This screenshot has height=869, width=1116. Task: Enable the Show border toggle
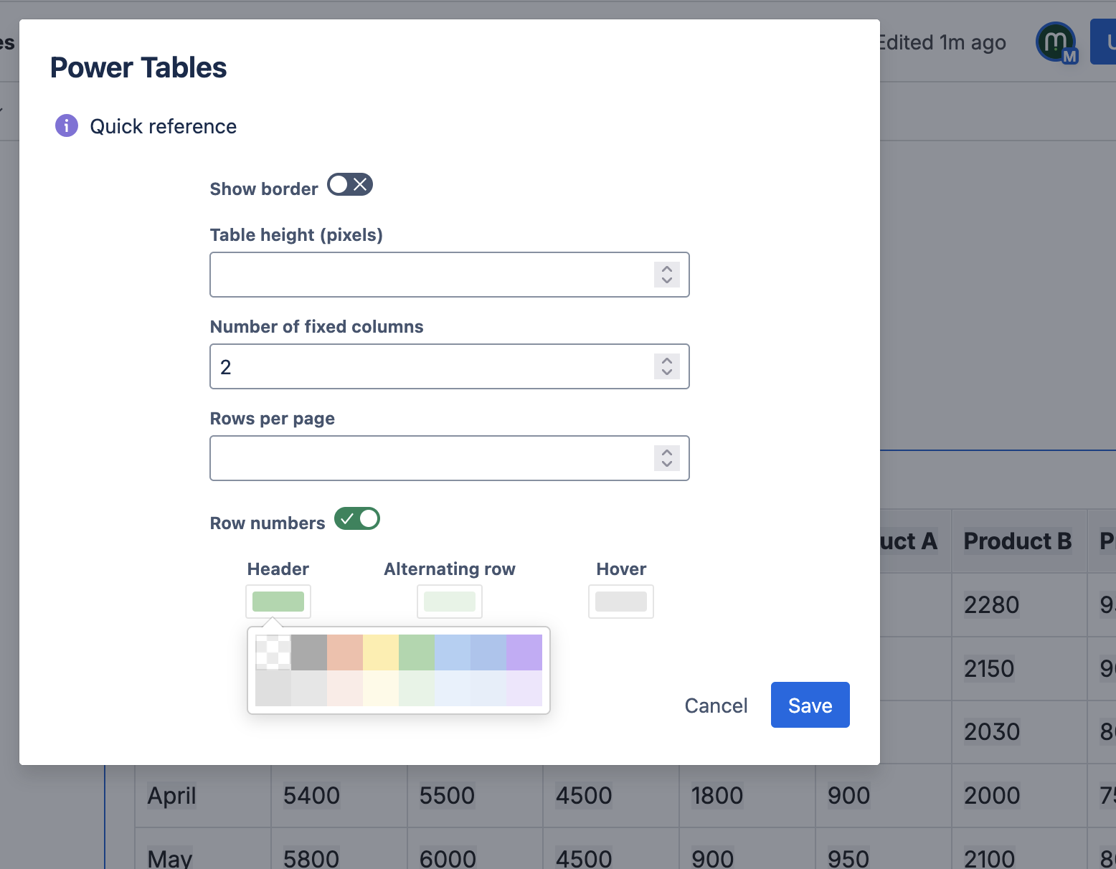point(350,185)
